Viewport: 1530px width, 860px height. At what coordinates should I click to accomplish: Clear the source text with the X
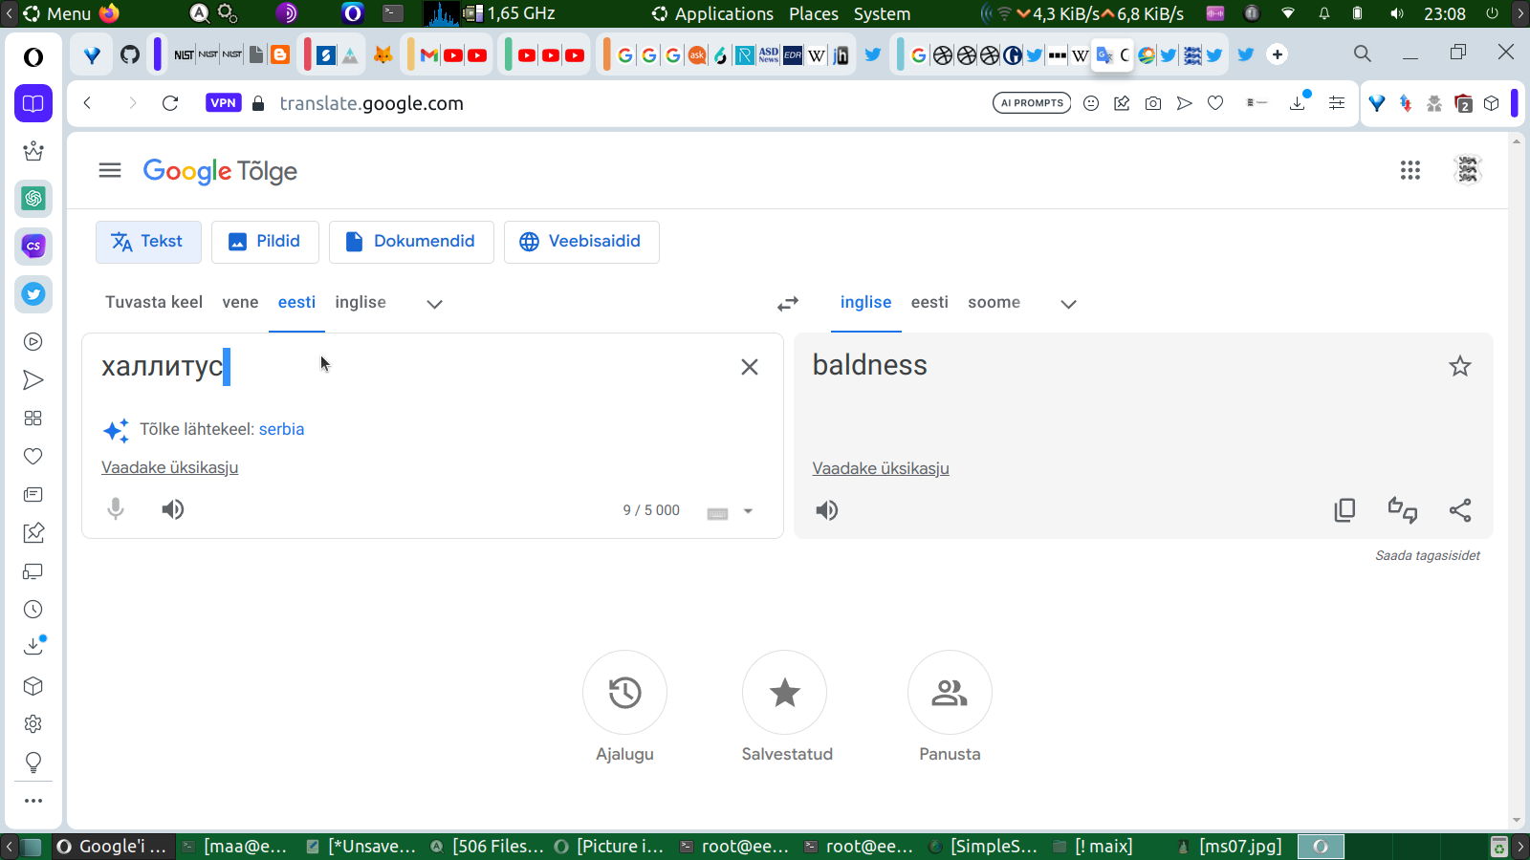click(x=750, y=367)
